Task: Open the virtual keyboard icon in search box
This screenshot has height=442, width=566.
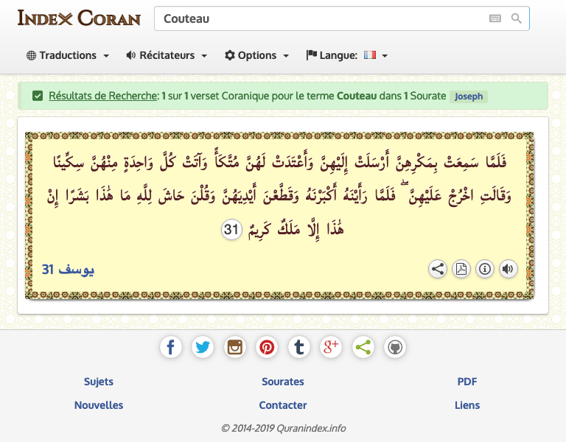Action: click(495, 18)
